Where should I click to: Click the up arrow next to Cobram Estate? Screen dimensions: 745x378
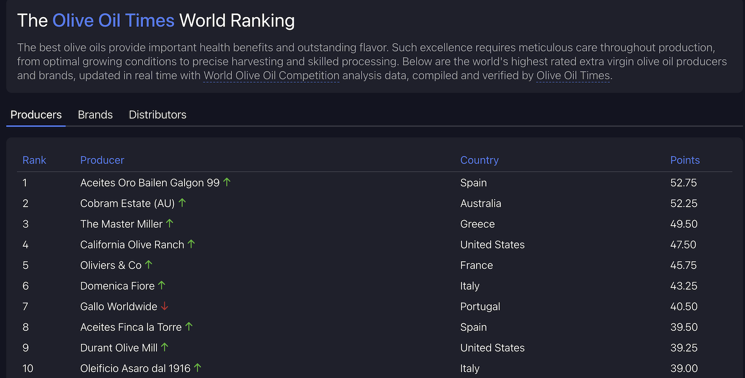[x=182, y=203]
